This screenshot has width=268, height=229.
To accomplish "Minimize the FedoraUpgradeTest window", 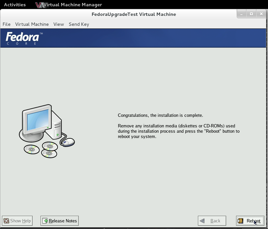I will tap(241, 14).
